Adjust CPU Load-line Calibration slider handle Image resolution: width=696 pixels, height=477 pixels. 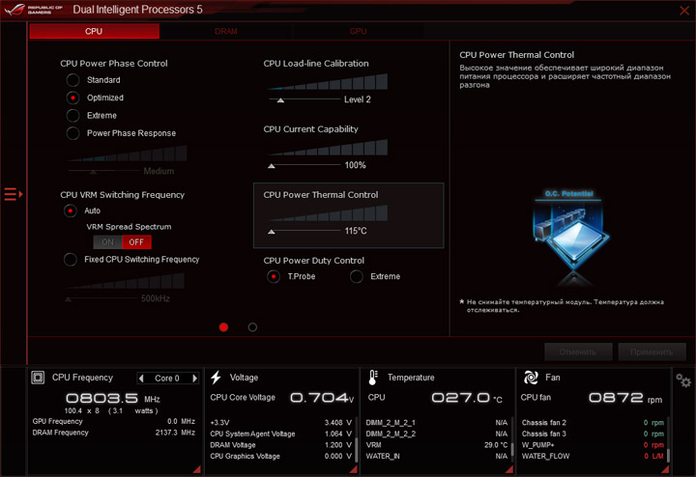(x=280, y=100)
